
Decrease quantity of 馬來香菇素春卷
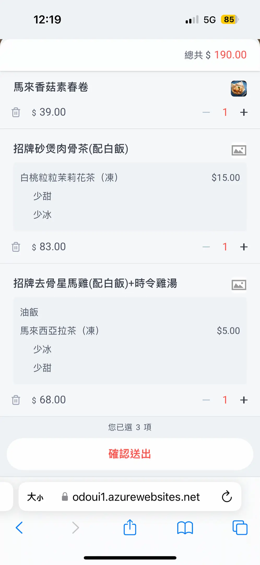coord(206,112)
